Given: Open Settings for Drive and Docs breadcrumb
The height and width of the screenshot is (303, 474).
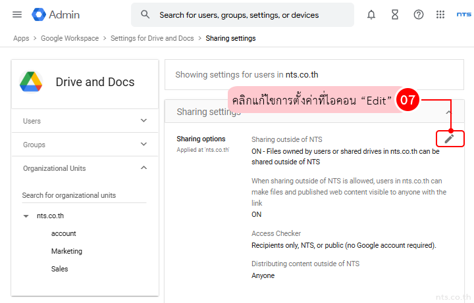Looking at the screenshot, I should coord(152,38).
